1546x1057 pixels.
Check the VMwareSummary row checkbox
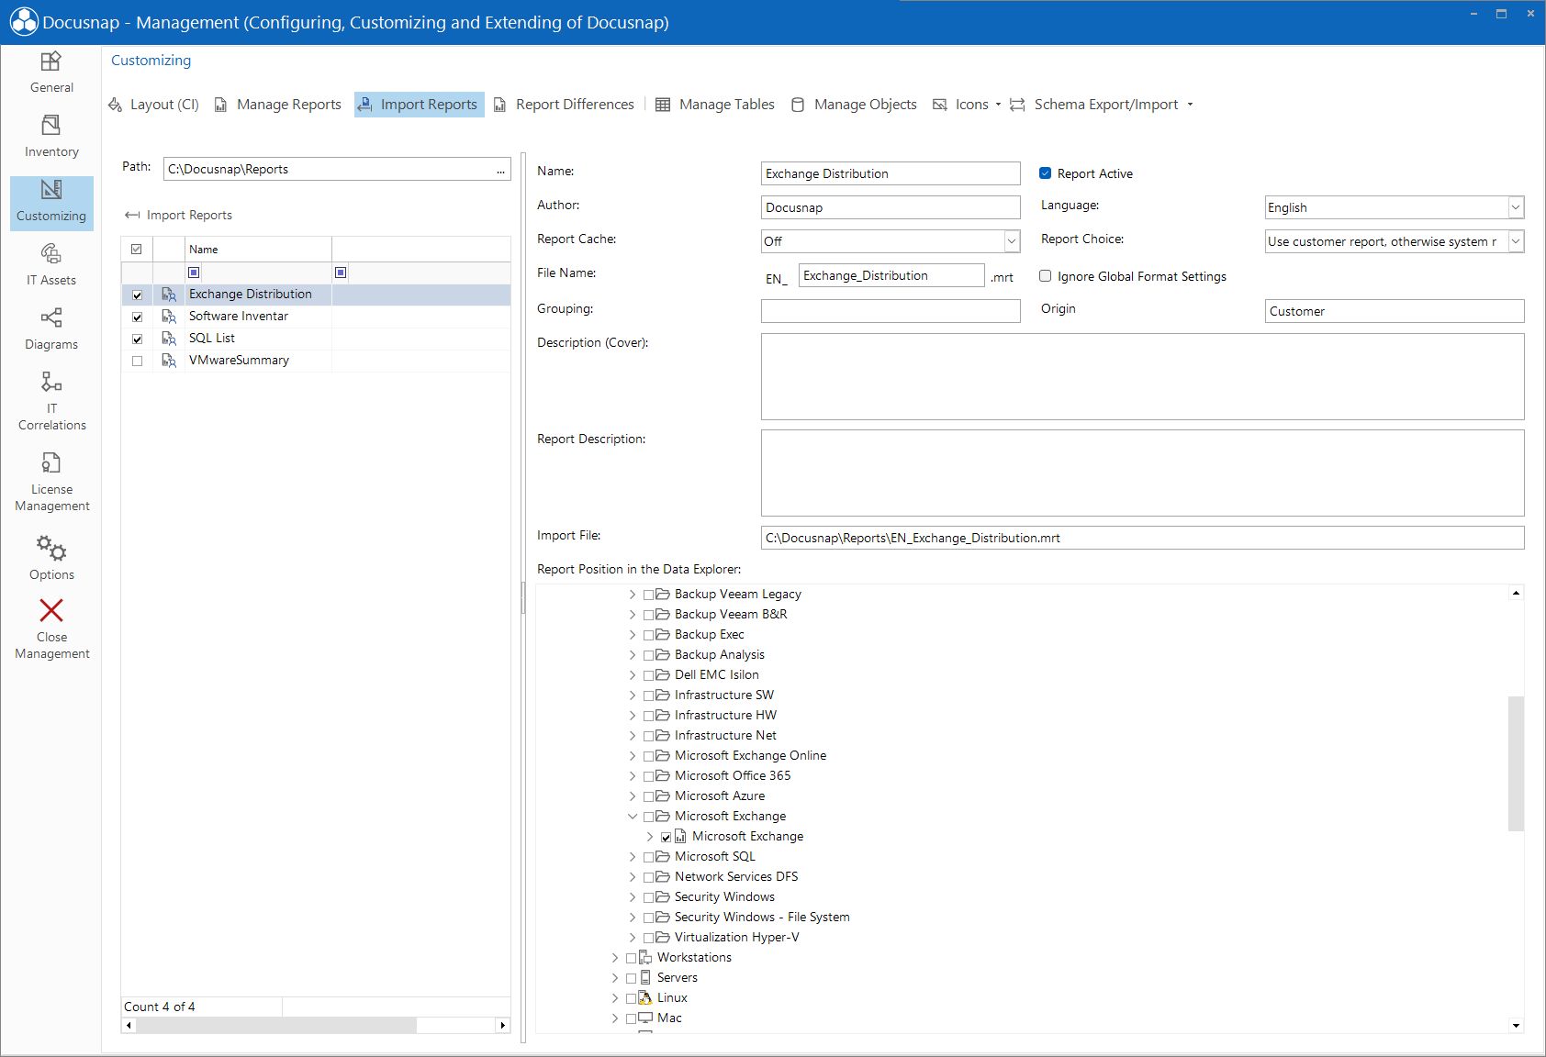click(x=137, y=361)
